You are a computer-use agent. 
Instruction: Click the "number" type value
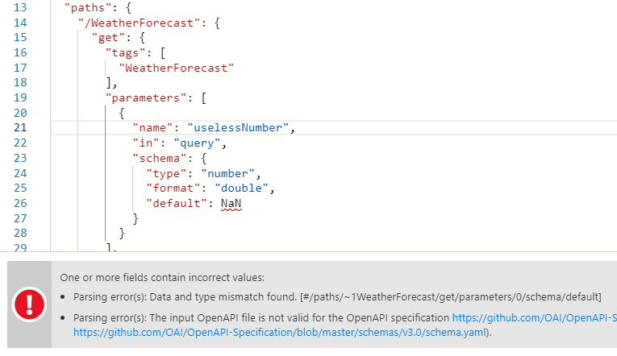(x=227, y=174)
